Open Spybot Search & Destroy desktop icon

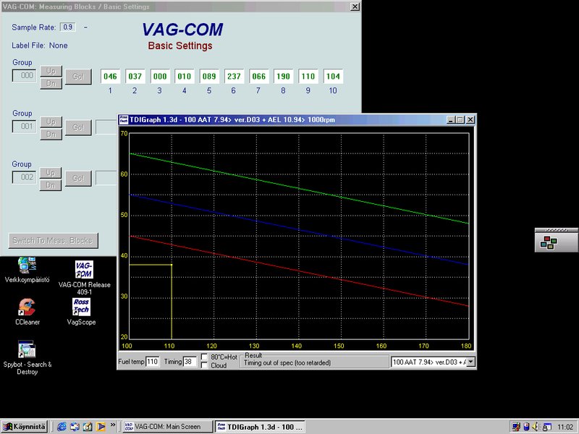click(x=27, y=351)
